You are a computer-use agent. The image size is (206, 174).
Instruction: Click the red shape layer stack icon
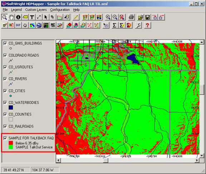click(69, 25)
